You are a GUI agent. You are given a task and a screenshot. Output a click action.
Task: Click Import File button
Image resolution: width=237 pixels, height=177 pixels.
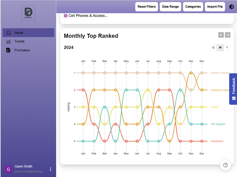click(215, 6)
